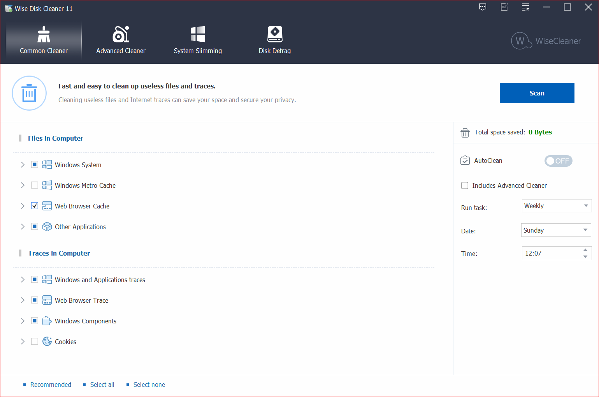Open the Date dropdown showing Sunday
This screenshot has width=599, height=397.
[x=556, y=230]
